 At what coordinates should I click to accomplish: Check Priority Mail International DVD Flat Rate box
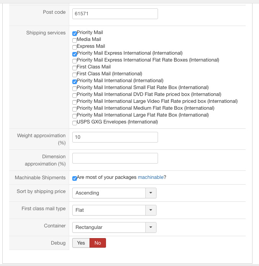pyautogui.click(x=75, y=95)
